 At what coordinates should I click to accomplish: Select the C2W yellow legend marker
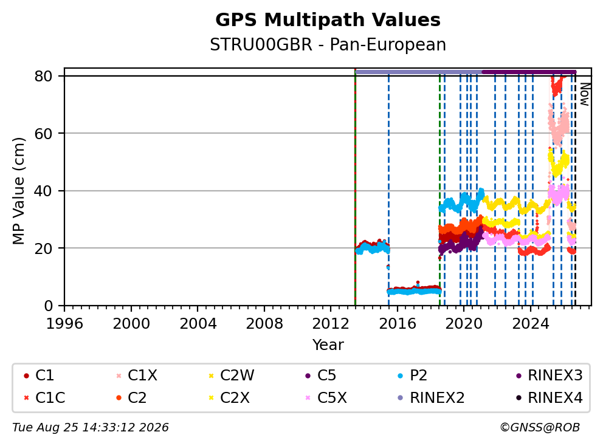211,376
